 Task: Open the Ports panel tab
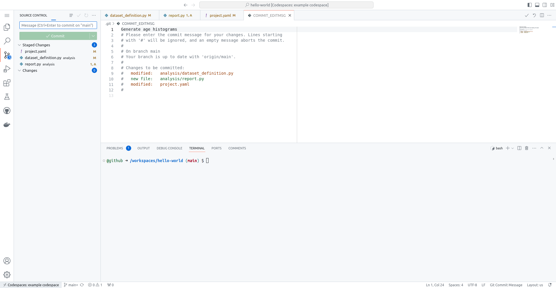[x=216, y=148]
